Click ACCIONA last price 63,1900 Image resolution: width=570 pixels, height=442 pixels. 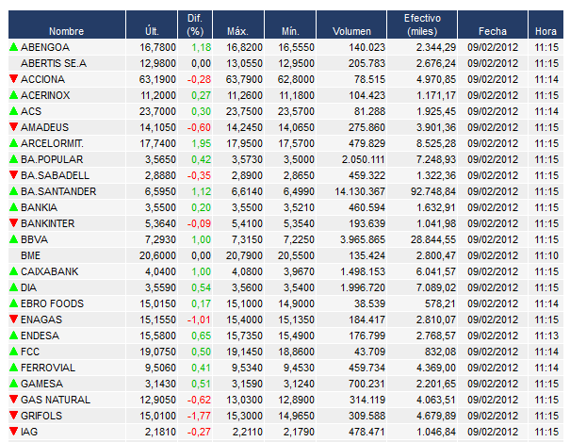(x=157, y=79)
